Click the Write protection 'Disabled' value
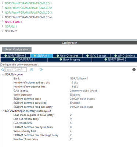The image size is (137, 147). click(75, 95)
